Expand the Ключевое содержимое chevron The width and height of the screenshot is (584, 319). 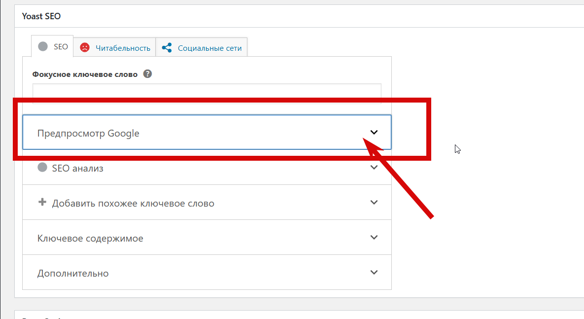click(374, 237)
